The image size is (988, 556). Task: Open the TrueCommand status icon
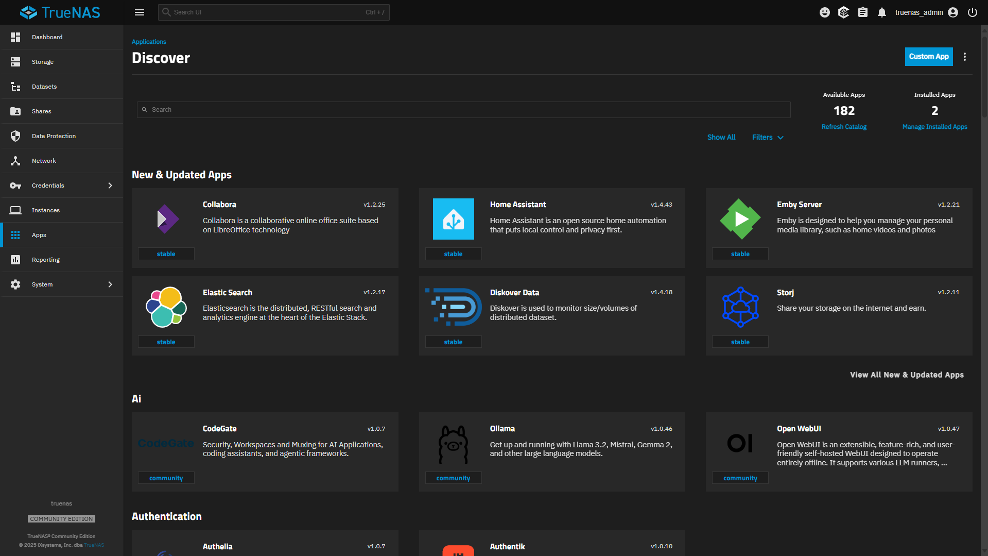843,12
